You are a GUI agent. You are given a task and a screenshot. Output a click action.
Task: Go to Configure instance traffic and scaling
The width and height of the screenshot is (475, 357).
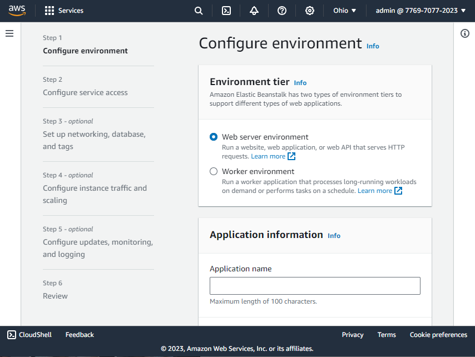click(x=95, y=194)
